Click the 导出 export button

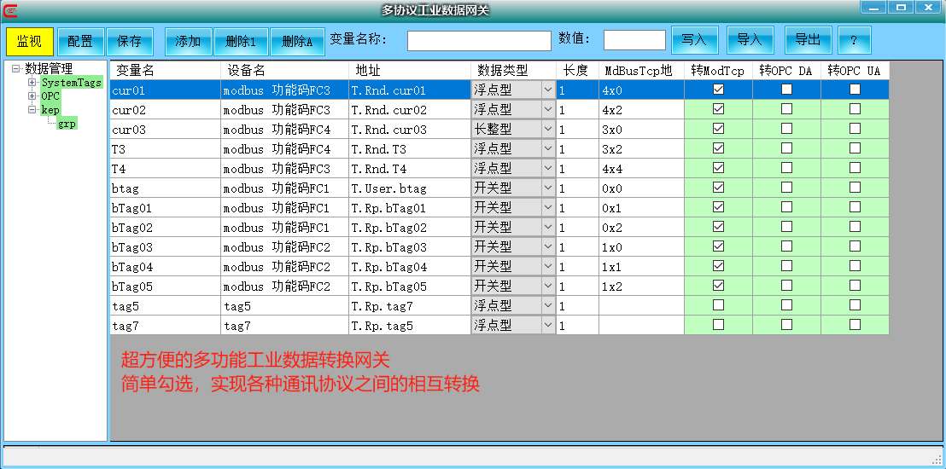(x=808, y=40)
